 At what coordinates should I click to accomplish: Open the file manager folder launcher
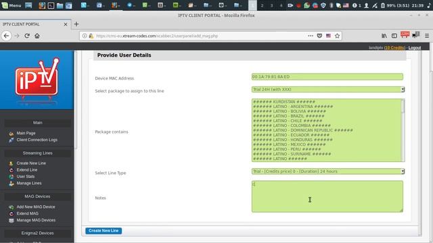[60, 5]
